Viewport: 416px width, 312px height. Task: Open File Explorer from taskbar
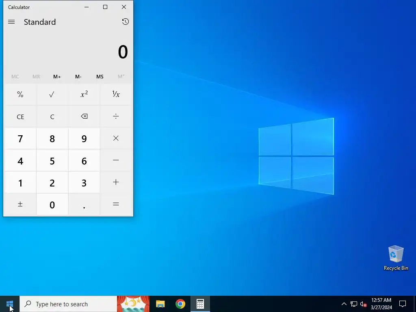[x=160, y=304]
